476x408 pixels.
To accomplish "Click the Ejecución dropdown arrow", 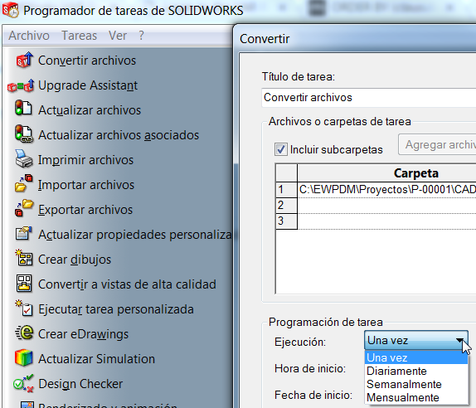I will pyautogui.click(x=460, y=341).
